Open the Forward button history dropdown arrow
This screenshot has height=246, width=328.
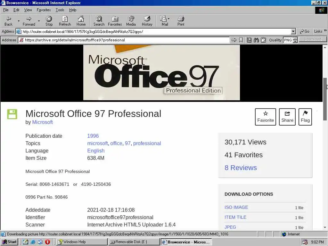pos(39,21)
